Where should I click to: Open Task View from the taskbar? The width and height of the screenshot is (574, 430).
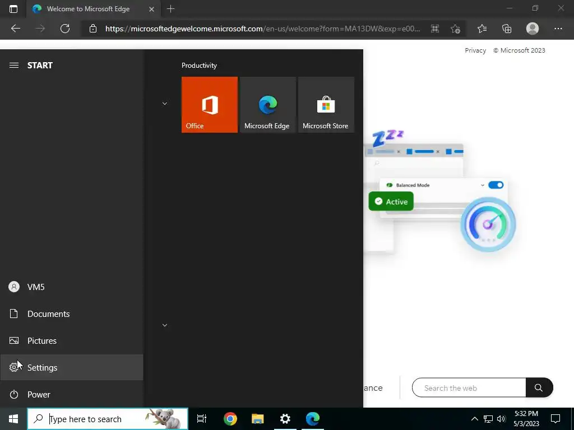coord(202,419)
